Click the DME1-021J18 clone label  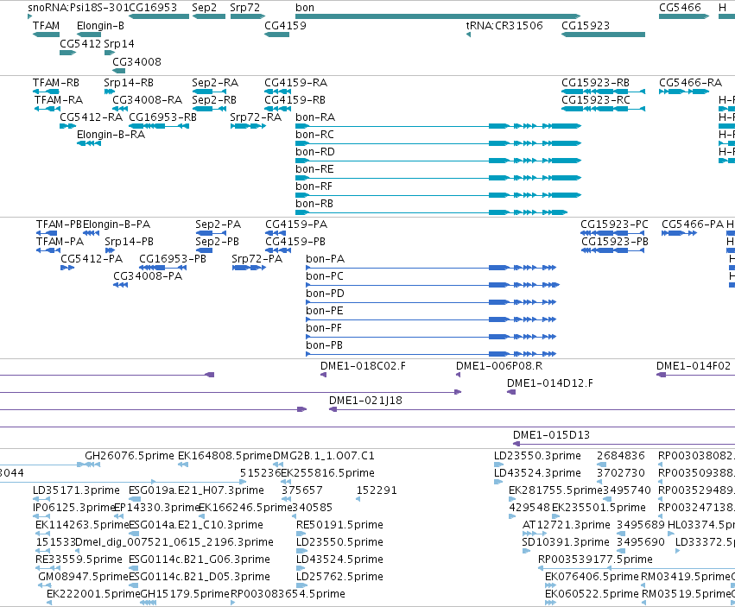coord(365,401)
